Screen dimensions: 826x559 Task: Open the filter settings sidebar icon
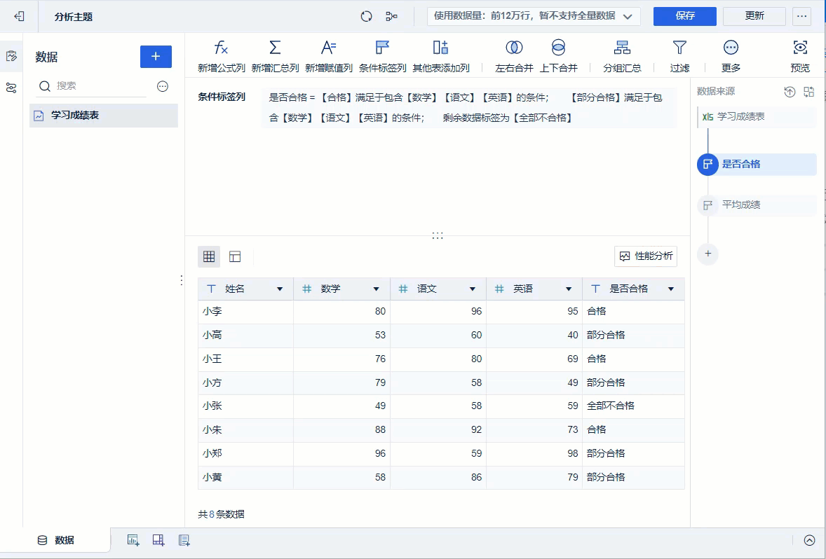tap(11, 88)
